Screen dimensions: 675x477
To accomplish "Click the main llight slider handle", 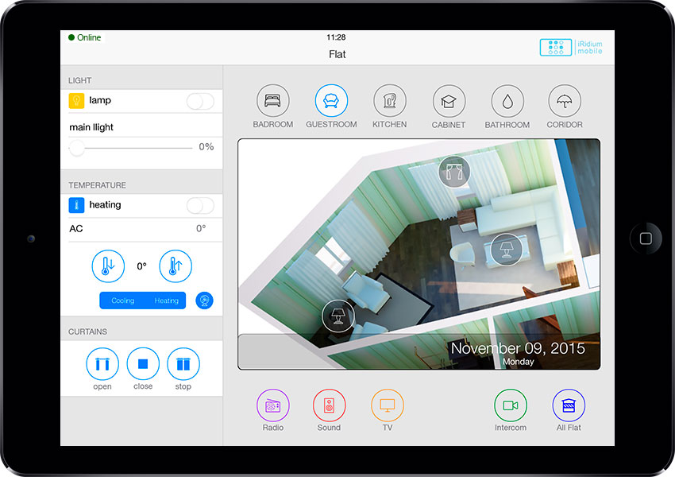I will (x=77, y=148).
